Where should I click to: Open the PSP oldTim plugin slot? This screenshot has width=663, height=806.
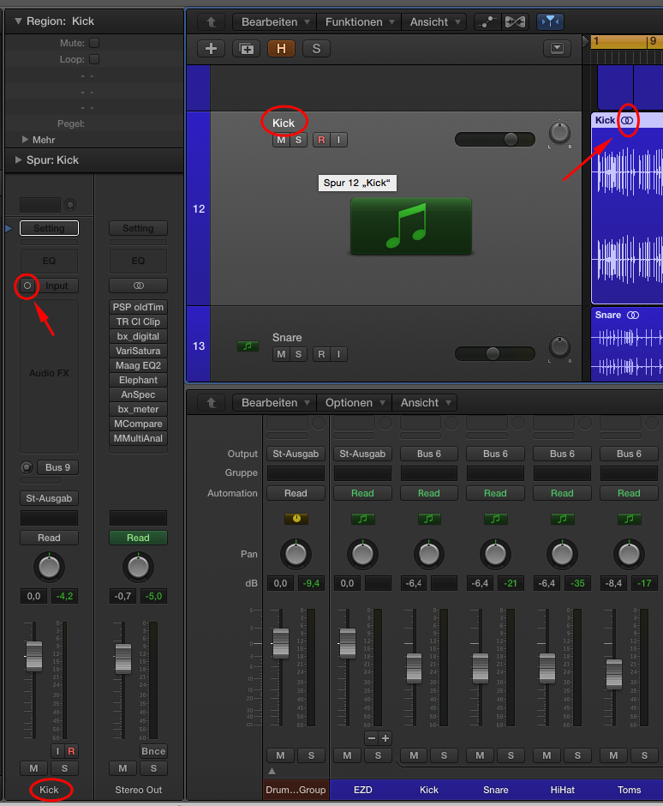[x=138, y=307]
